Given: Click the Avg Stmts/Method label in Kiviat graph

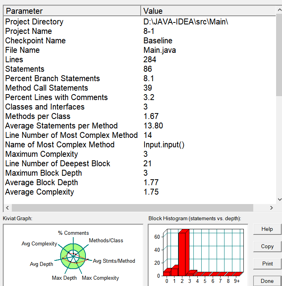Looking at the screenshot, I should [114, 261].
